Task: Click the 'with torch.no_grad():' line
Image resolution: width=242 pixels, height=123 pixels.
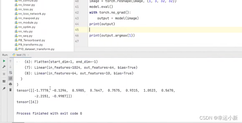Action: pyautogui.click(x=110, y=13)
